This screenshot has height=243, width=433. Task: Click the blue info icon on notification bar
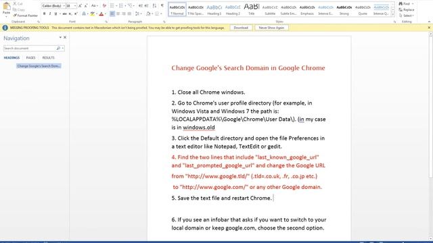tap(5, 28)
